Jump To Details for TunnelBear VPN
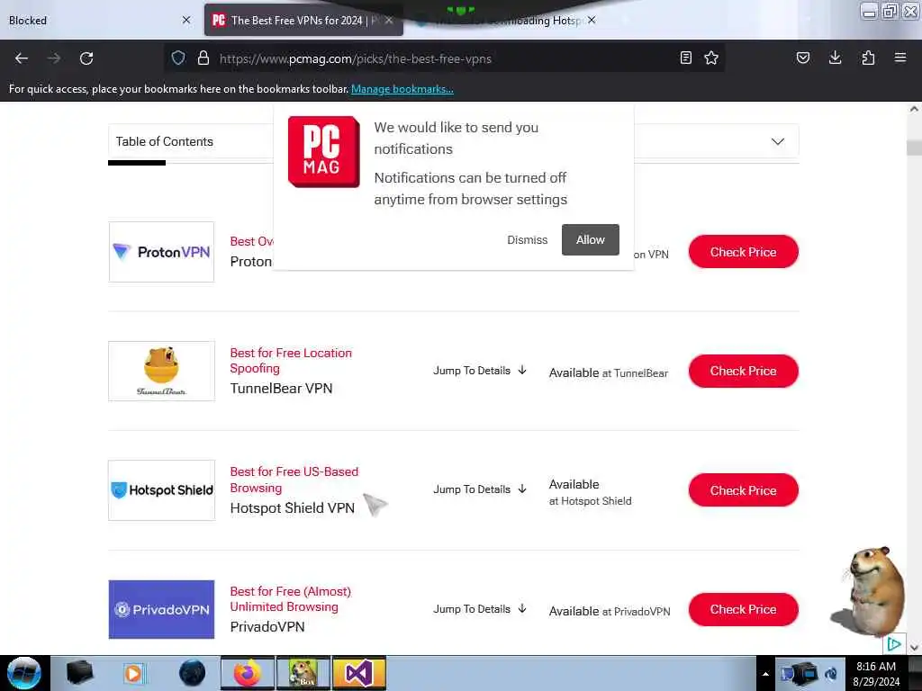This screenshot has height=691, width=922. click(479, 371)
